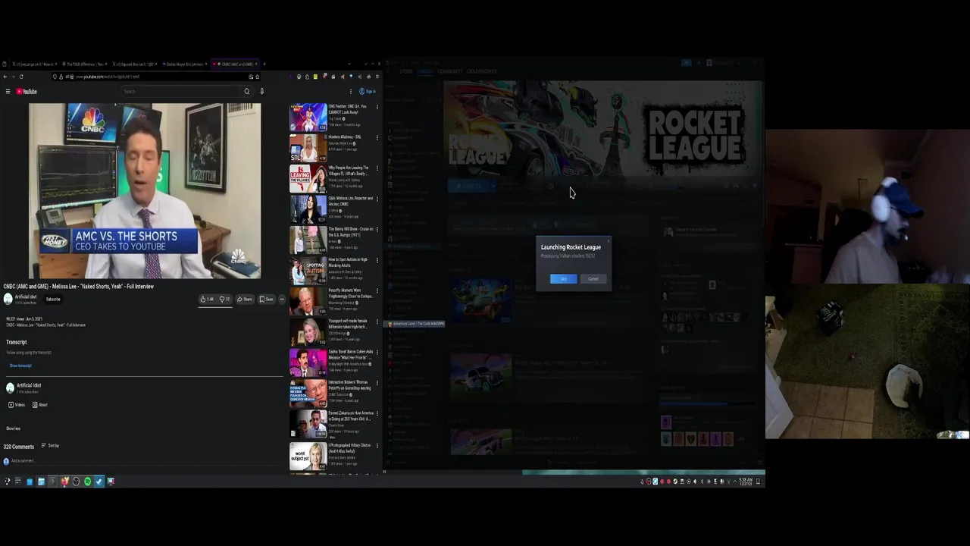The height and width of the screenshot is (546, 970).
Task: Like the video with the 1.4K thumbs-up
Action: (x=207, y=299)
